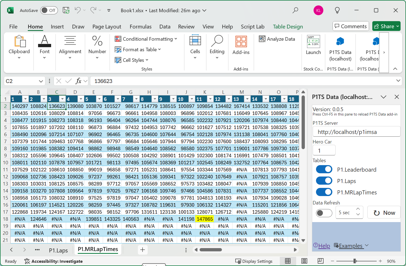Click the Save icon in title bar
This screenshot has width=406, height=266.
click(x=66, y=10)
